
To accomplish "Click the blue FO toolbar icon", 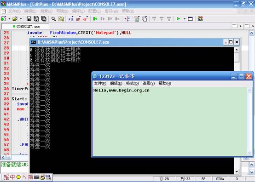I will click(x=70, y=19).
